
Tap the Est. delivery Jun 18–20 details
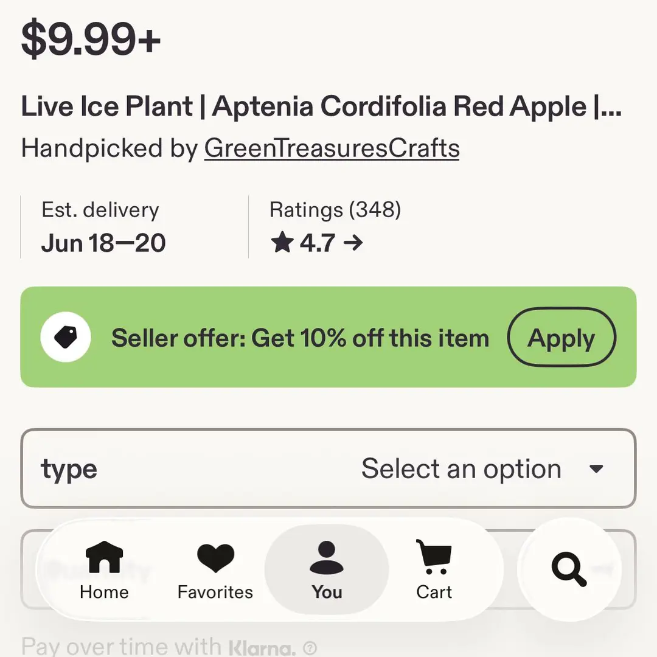[103, 227]
